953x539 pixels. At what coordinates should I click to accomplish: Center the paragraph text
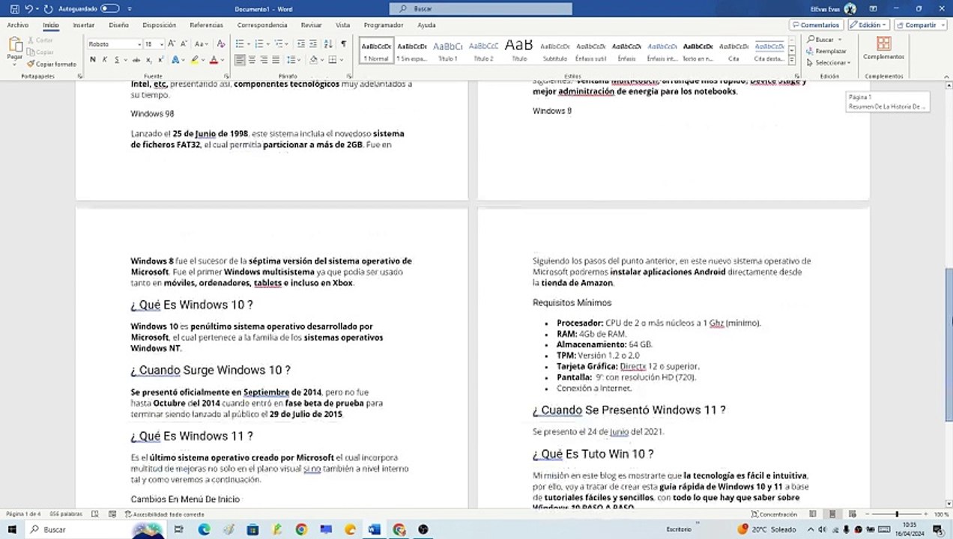pyautogui.click(x=252, y=60)
